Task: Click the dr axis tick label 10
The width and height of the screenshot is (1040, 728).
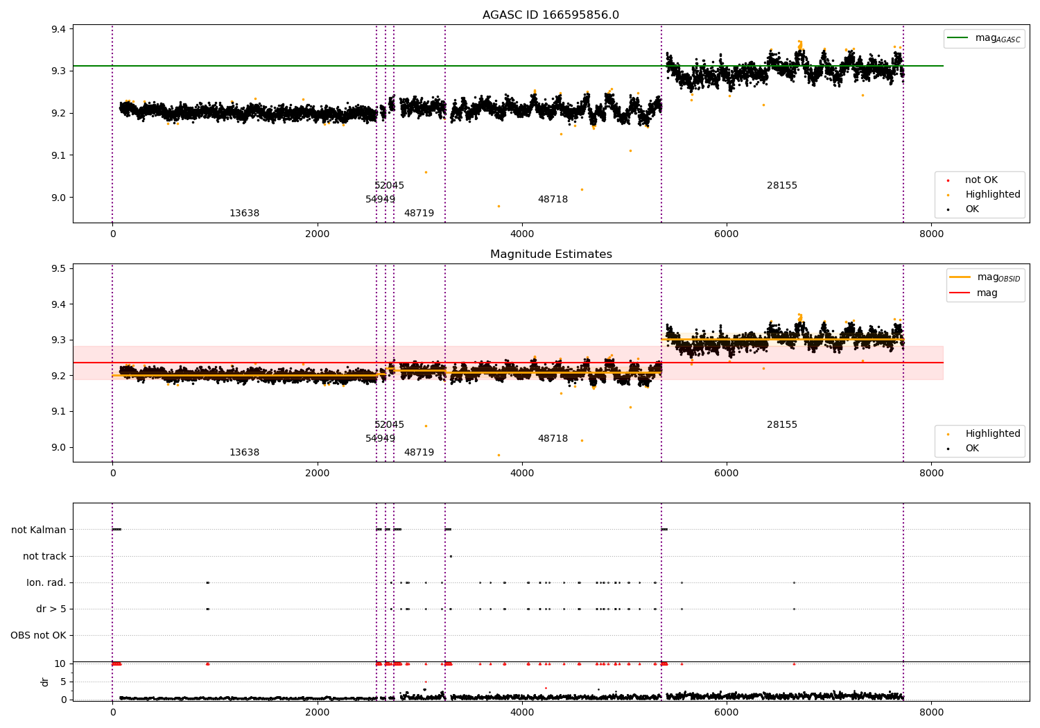Action: (60, 664)
